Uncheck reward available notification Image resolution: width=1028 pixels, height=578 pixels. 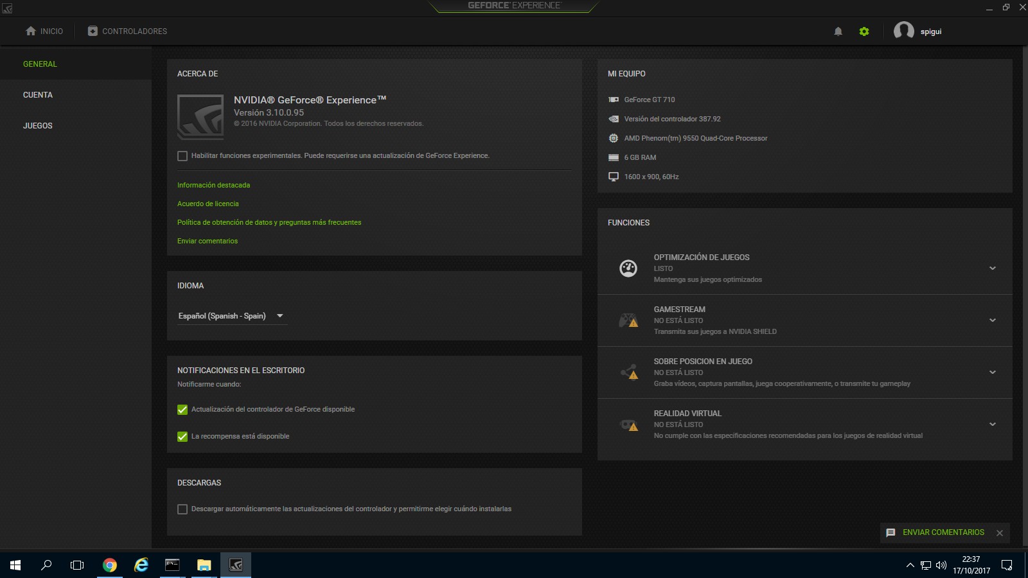[182, 437]
